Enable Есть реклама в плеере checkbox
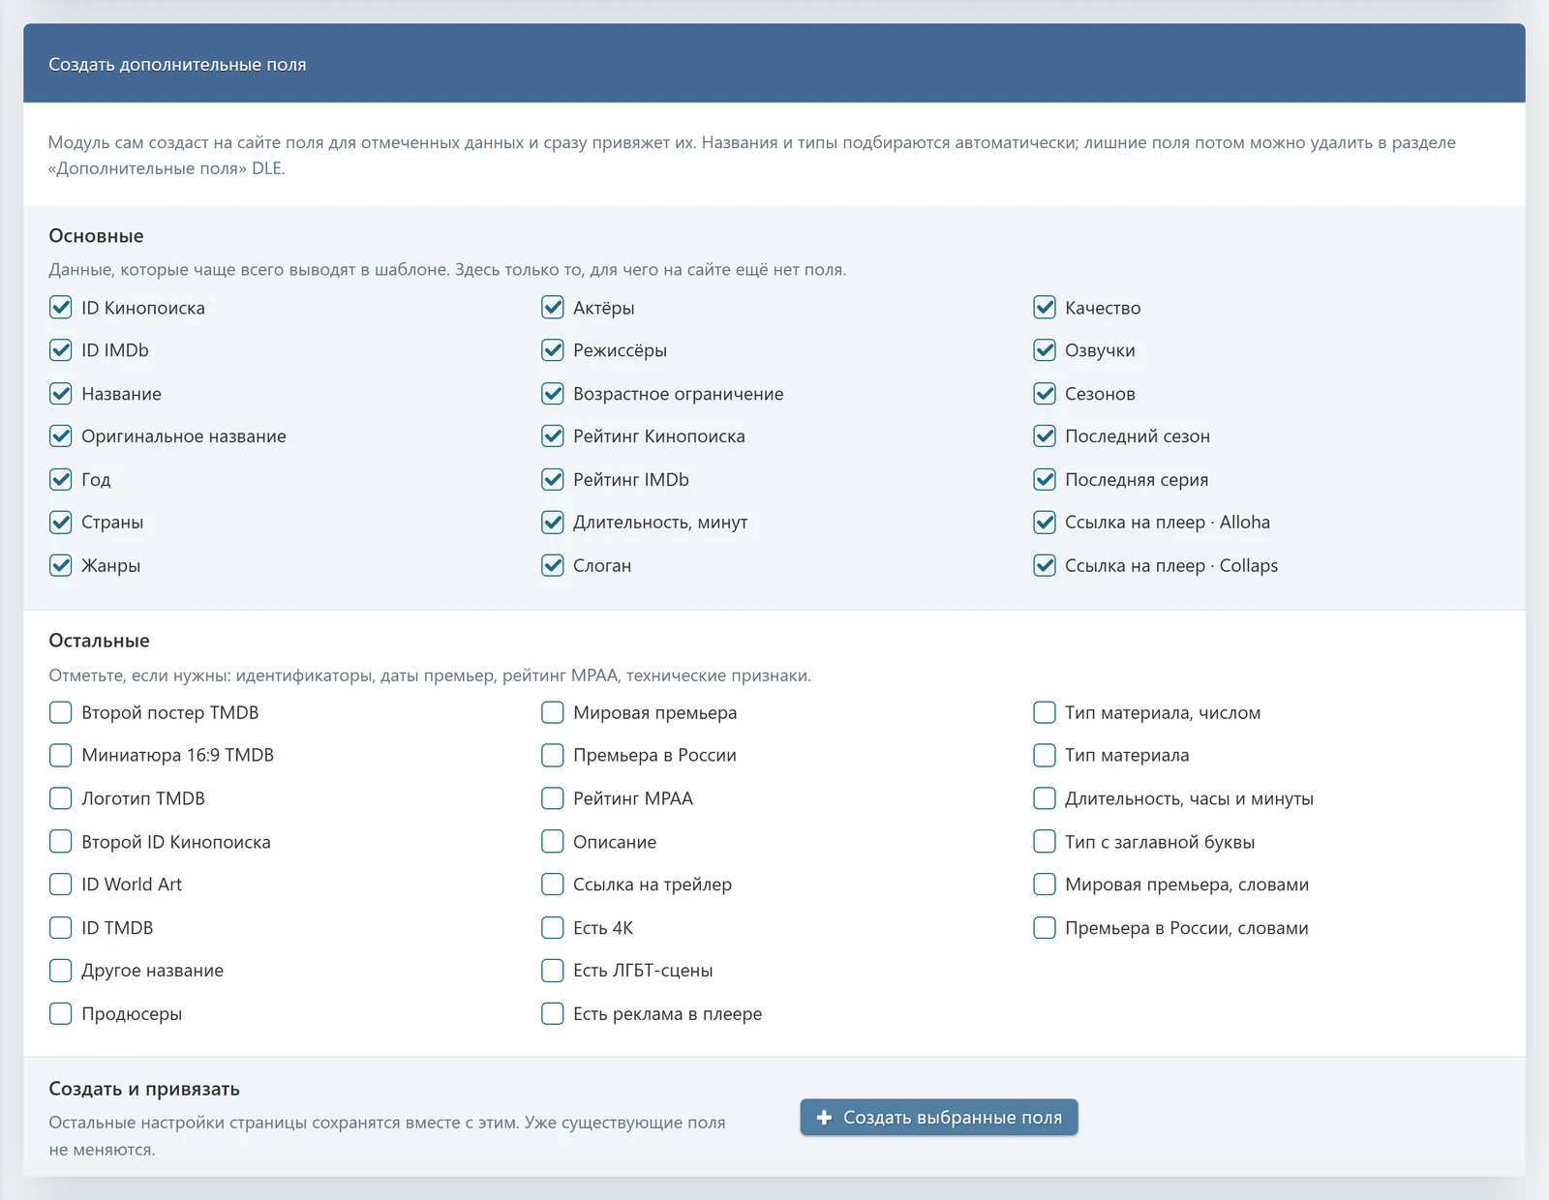Screen dimensions: 1549x1200 click(x=553, y=1014)
